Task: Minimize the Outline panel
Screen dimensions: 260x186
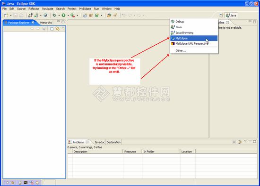Action: 250,21
